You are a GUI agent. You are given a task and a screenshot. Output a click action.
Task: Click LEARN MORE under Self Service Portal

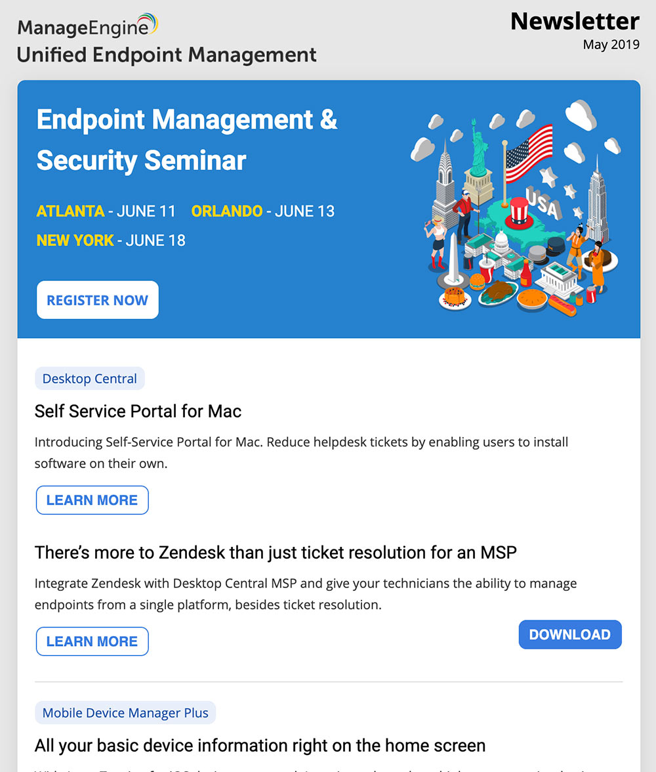[x=92, y=500]
